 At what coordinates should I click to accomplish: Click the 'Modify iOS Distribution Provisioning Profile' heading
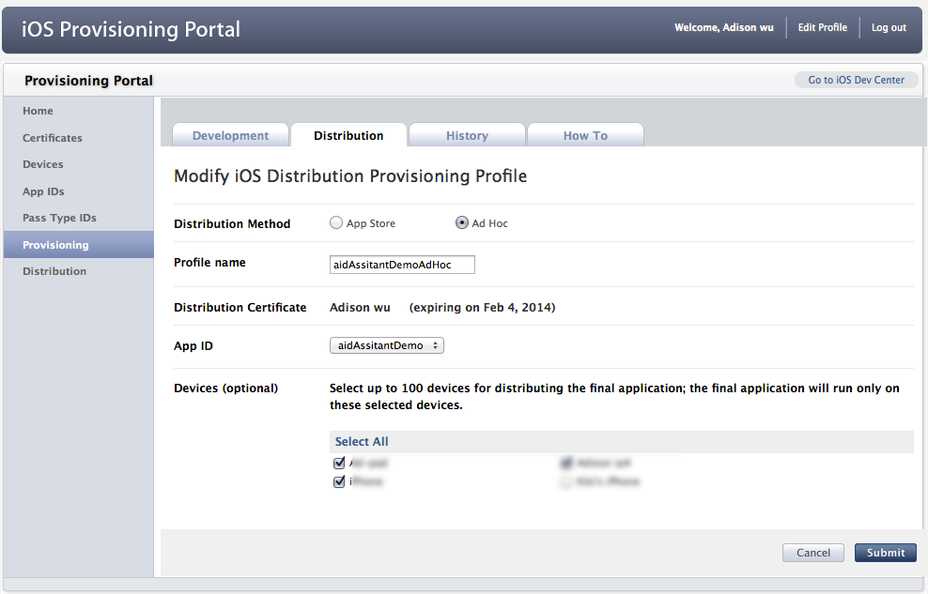(350, 176)
